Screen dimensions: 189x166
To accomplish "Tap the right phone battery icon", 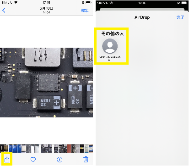I will click(184, 3).
